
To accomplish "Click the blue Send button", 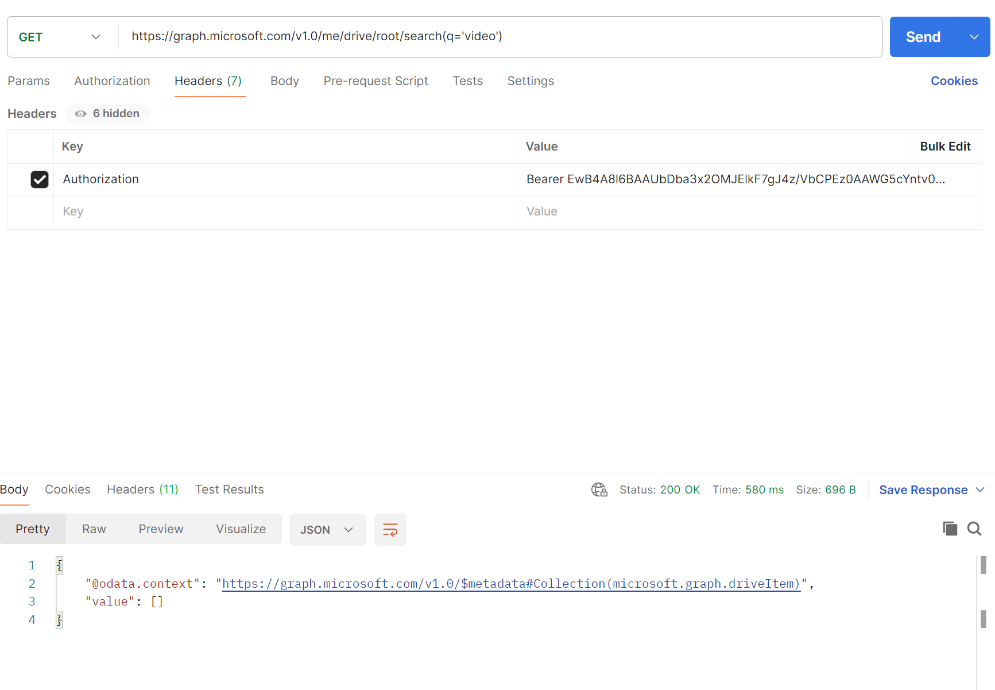I will point(923,37).
